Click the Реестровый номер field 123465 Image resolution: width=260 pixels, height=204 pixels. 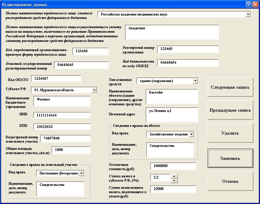coord(188,49)
